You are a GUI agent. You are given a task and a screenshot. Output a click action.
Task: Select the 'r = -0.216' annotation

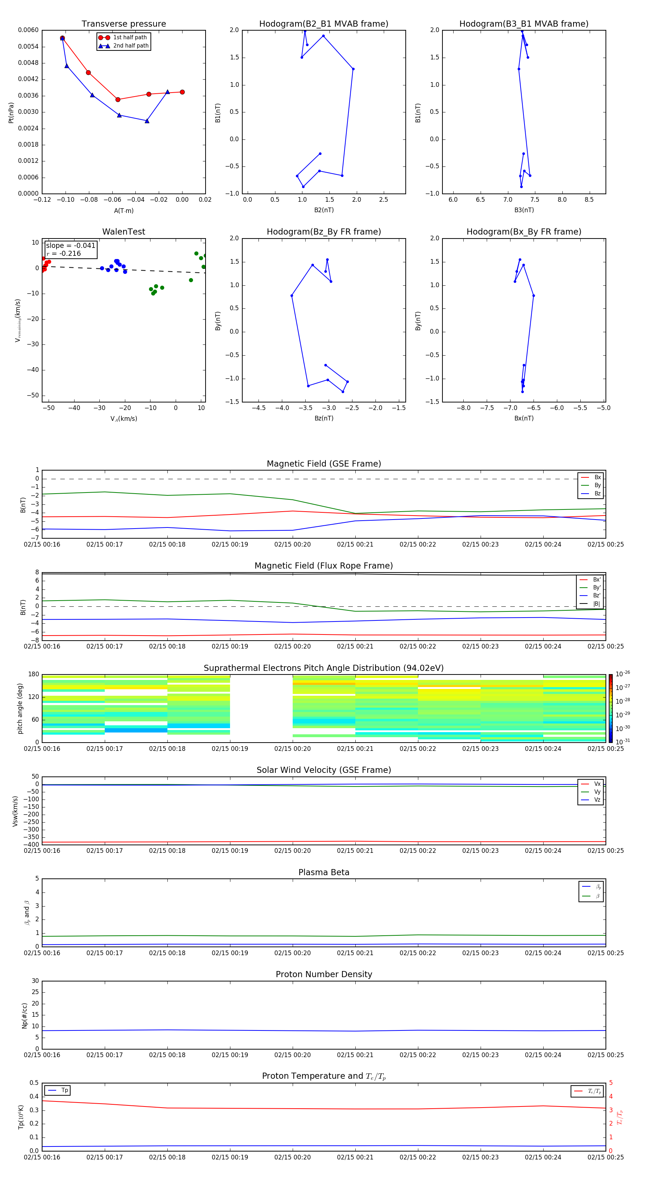coord(64,253)
